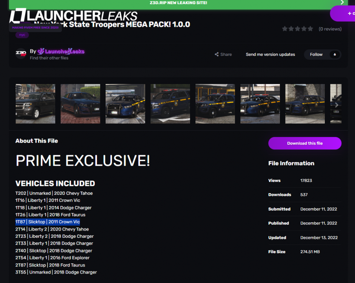The image size is (355, 283).
Task: Click the Z3D author avatar
Action: coord(21,54)
